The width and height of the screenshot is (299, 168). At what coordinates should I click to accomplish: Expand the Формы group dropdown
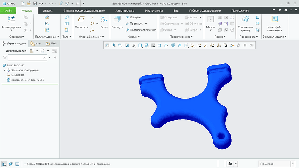[134, 37]
